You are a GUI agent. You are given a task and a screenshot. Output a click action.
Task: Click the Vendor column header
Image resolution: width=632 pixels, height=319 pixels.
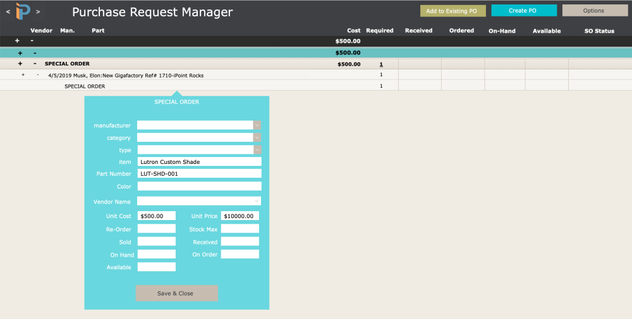pyautogui.click(x=42, y=30)
